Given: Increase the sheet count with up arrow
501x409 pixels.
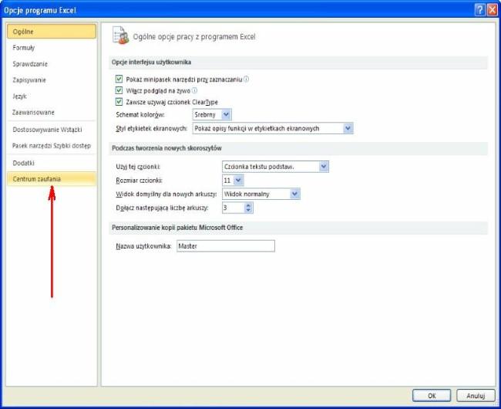Looking at the screenshot, I should coord(248,205).
